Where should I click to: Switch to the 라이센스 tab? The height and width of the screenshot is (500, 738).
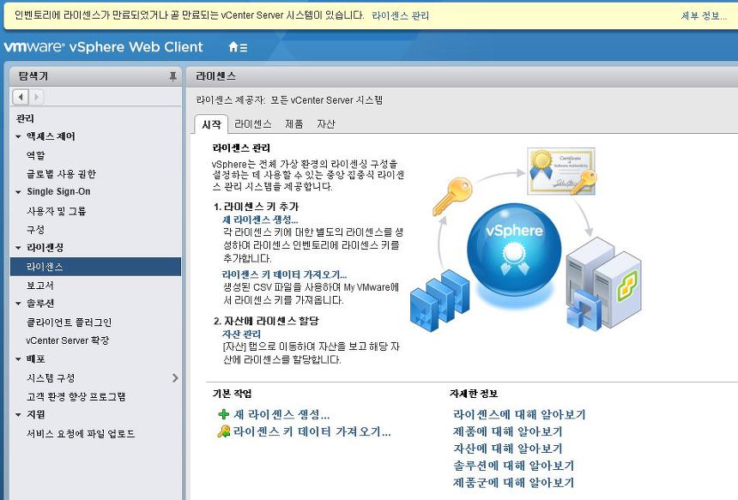(253, 123)
